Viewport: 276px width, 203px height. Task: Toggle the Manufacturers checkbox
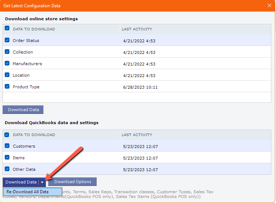(x=7, y=63)
